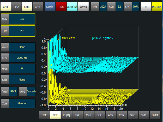
Task: Click the red Run button
Action: (x=61, y=6)
